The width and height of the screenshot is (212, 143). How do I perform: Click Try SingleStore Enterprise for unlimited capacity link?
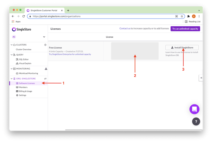70,54
